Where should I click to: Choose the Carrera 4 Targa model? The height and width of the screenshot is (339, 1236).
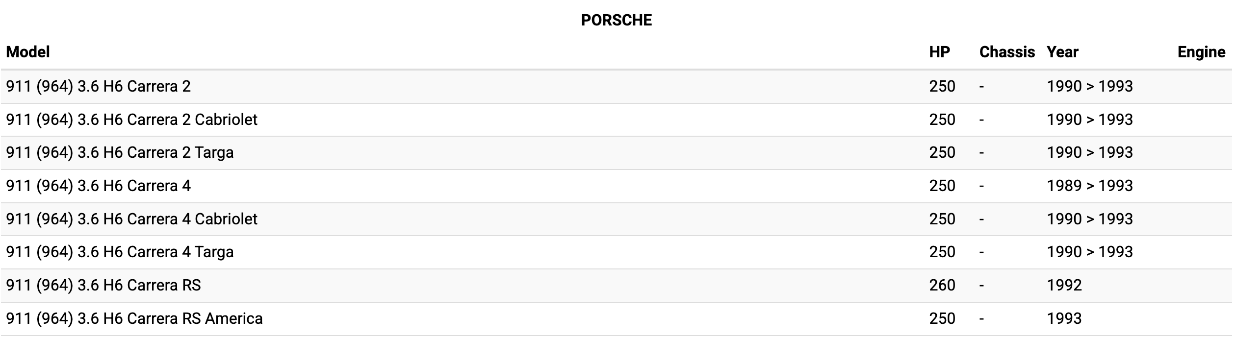(120, 252)
